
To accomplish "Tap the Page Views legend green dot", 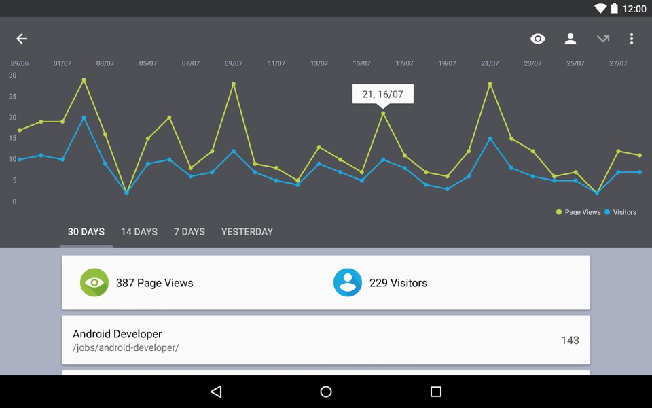I will point(559,212).
